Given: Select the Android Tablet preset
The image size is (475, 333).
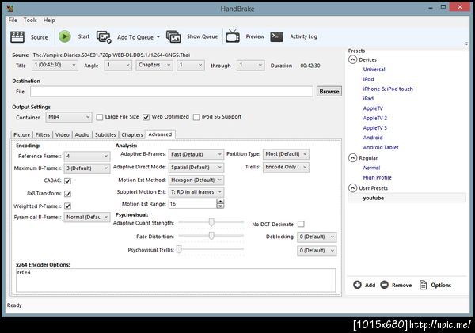Looking at the screenshot, I should pos(381,147).
